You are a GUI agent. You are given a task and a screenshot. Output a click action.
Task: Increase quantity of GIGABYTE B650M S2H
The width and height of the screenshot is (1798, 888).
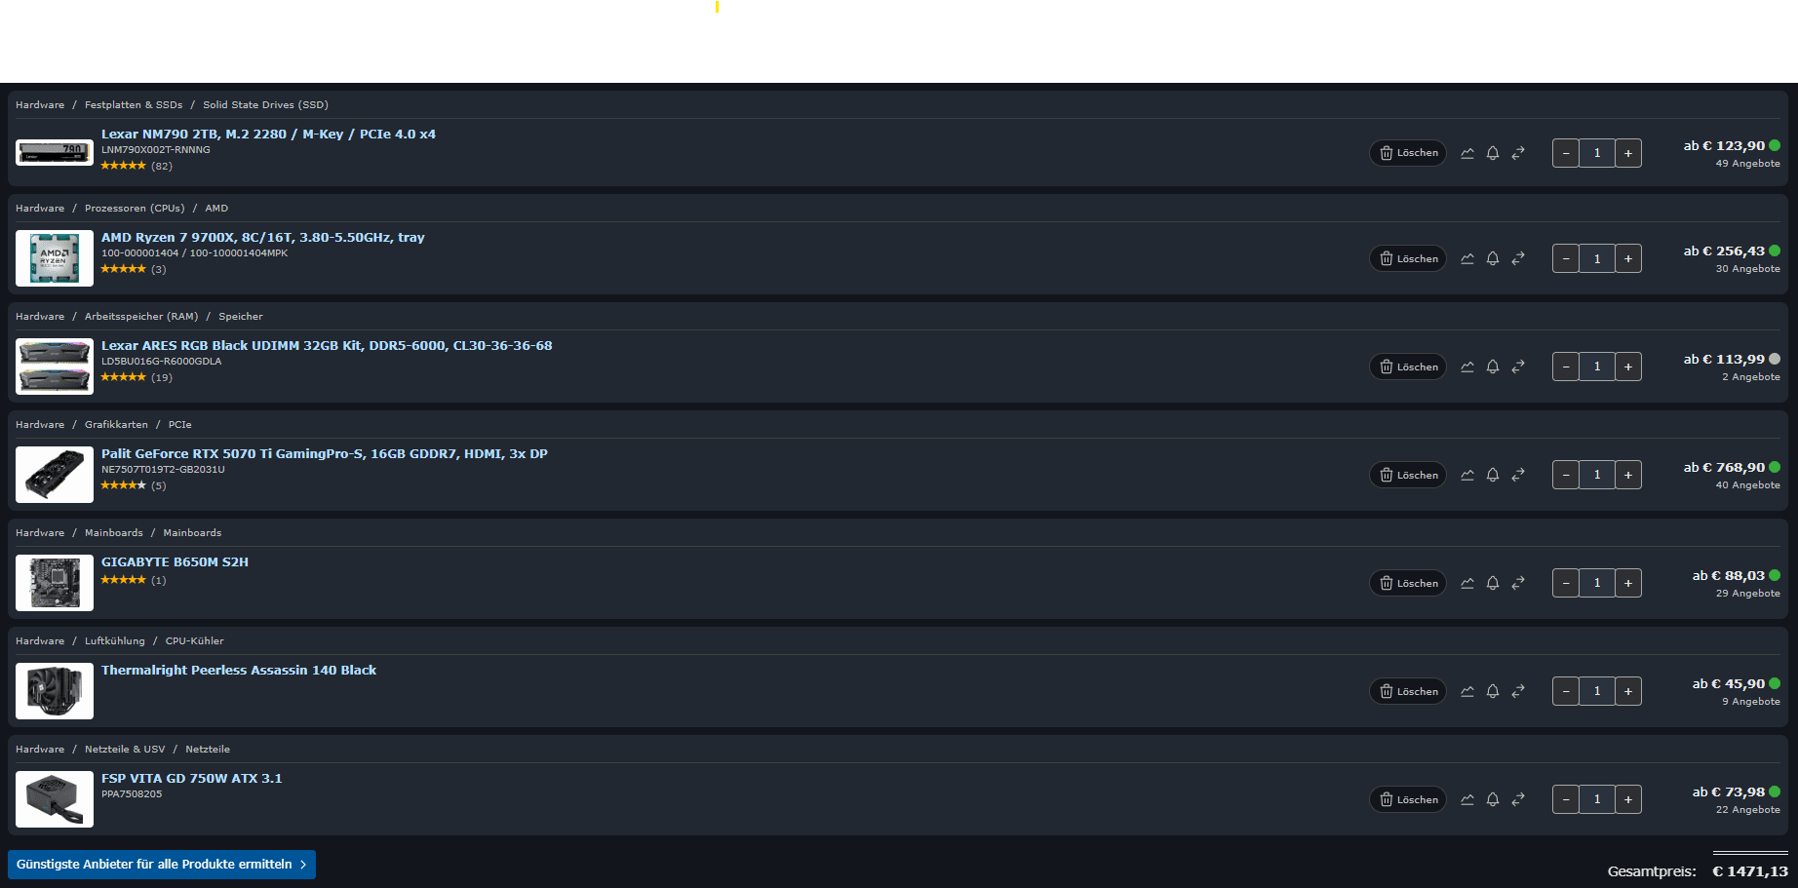(1628, 583)
